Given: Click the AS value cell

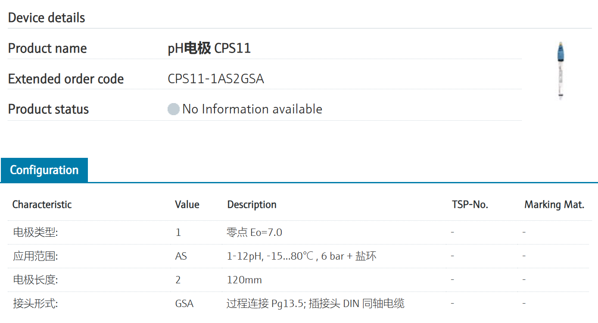Looking at the screenshot, I should pyautogui.click(x=181, y=256).
